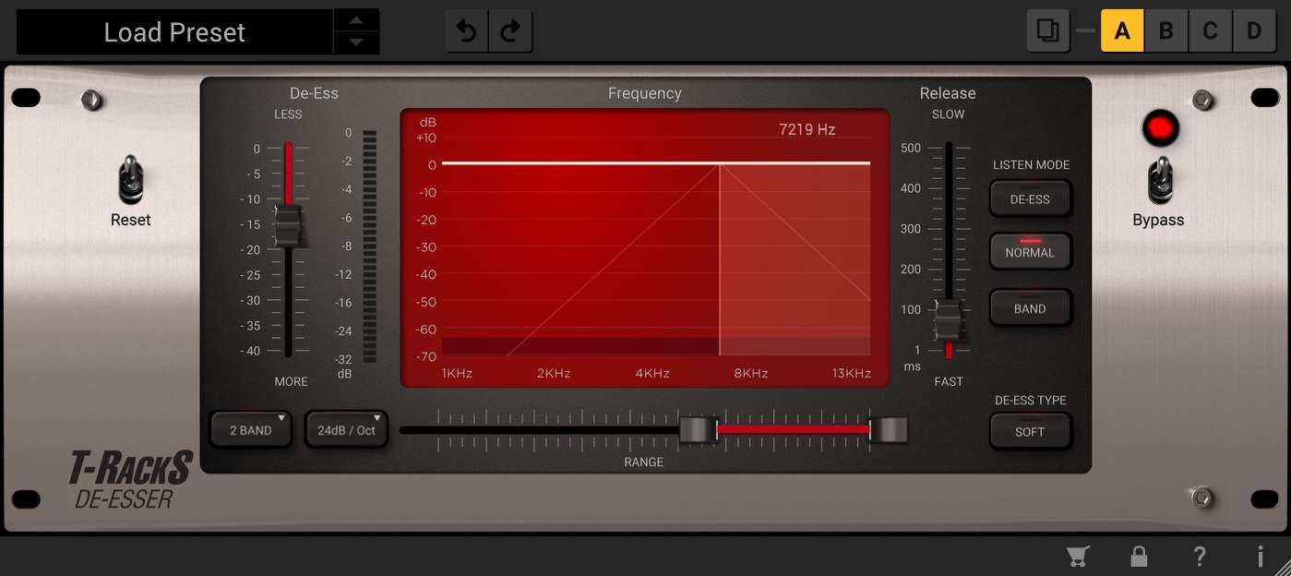This screenshot has height=576, width=1291.
Task: Open the shopping cart store icon
Action: click(x=1077, y=556)
